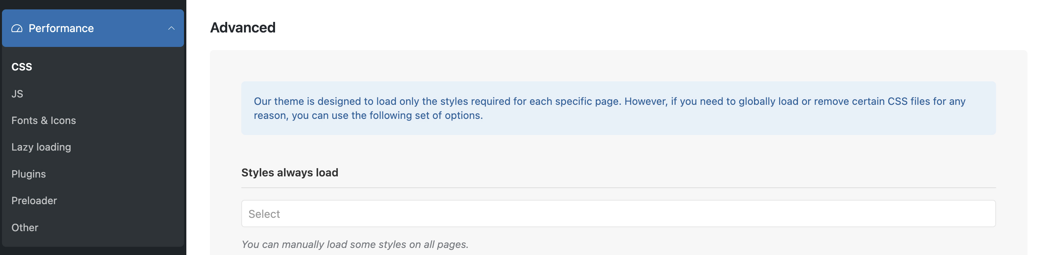Screen dimensions: 1040x255
Task: Click the divider under Styles always load
Action: coord(618,187)
